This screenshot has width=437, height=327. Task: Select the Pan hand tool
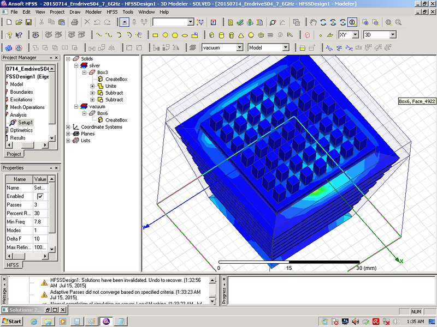[x=313, y=22]
